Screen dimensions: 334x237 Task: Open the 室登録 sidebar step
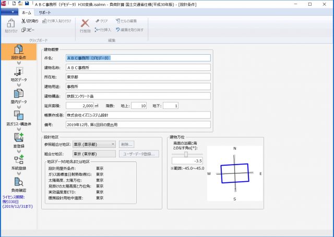click(x=19, y=140)
